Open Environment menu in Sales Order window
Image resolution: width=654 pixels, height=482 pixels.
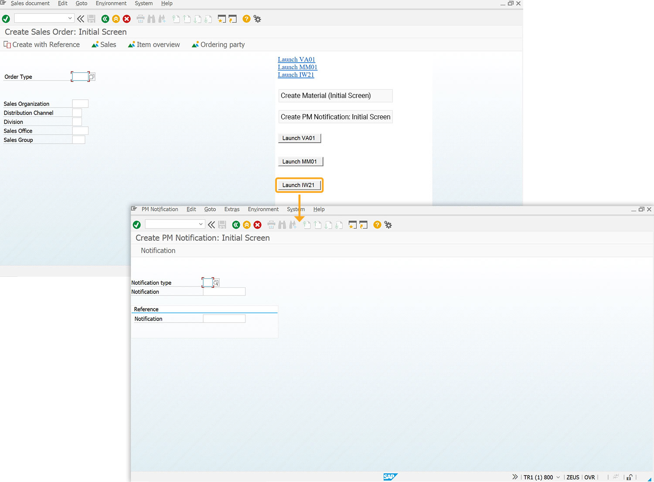pyautogui.click(x=111, y=3)
